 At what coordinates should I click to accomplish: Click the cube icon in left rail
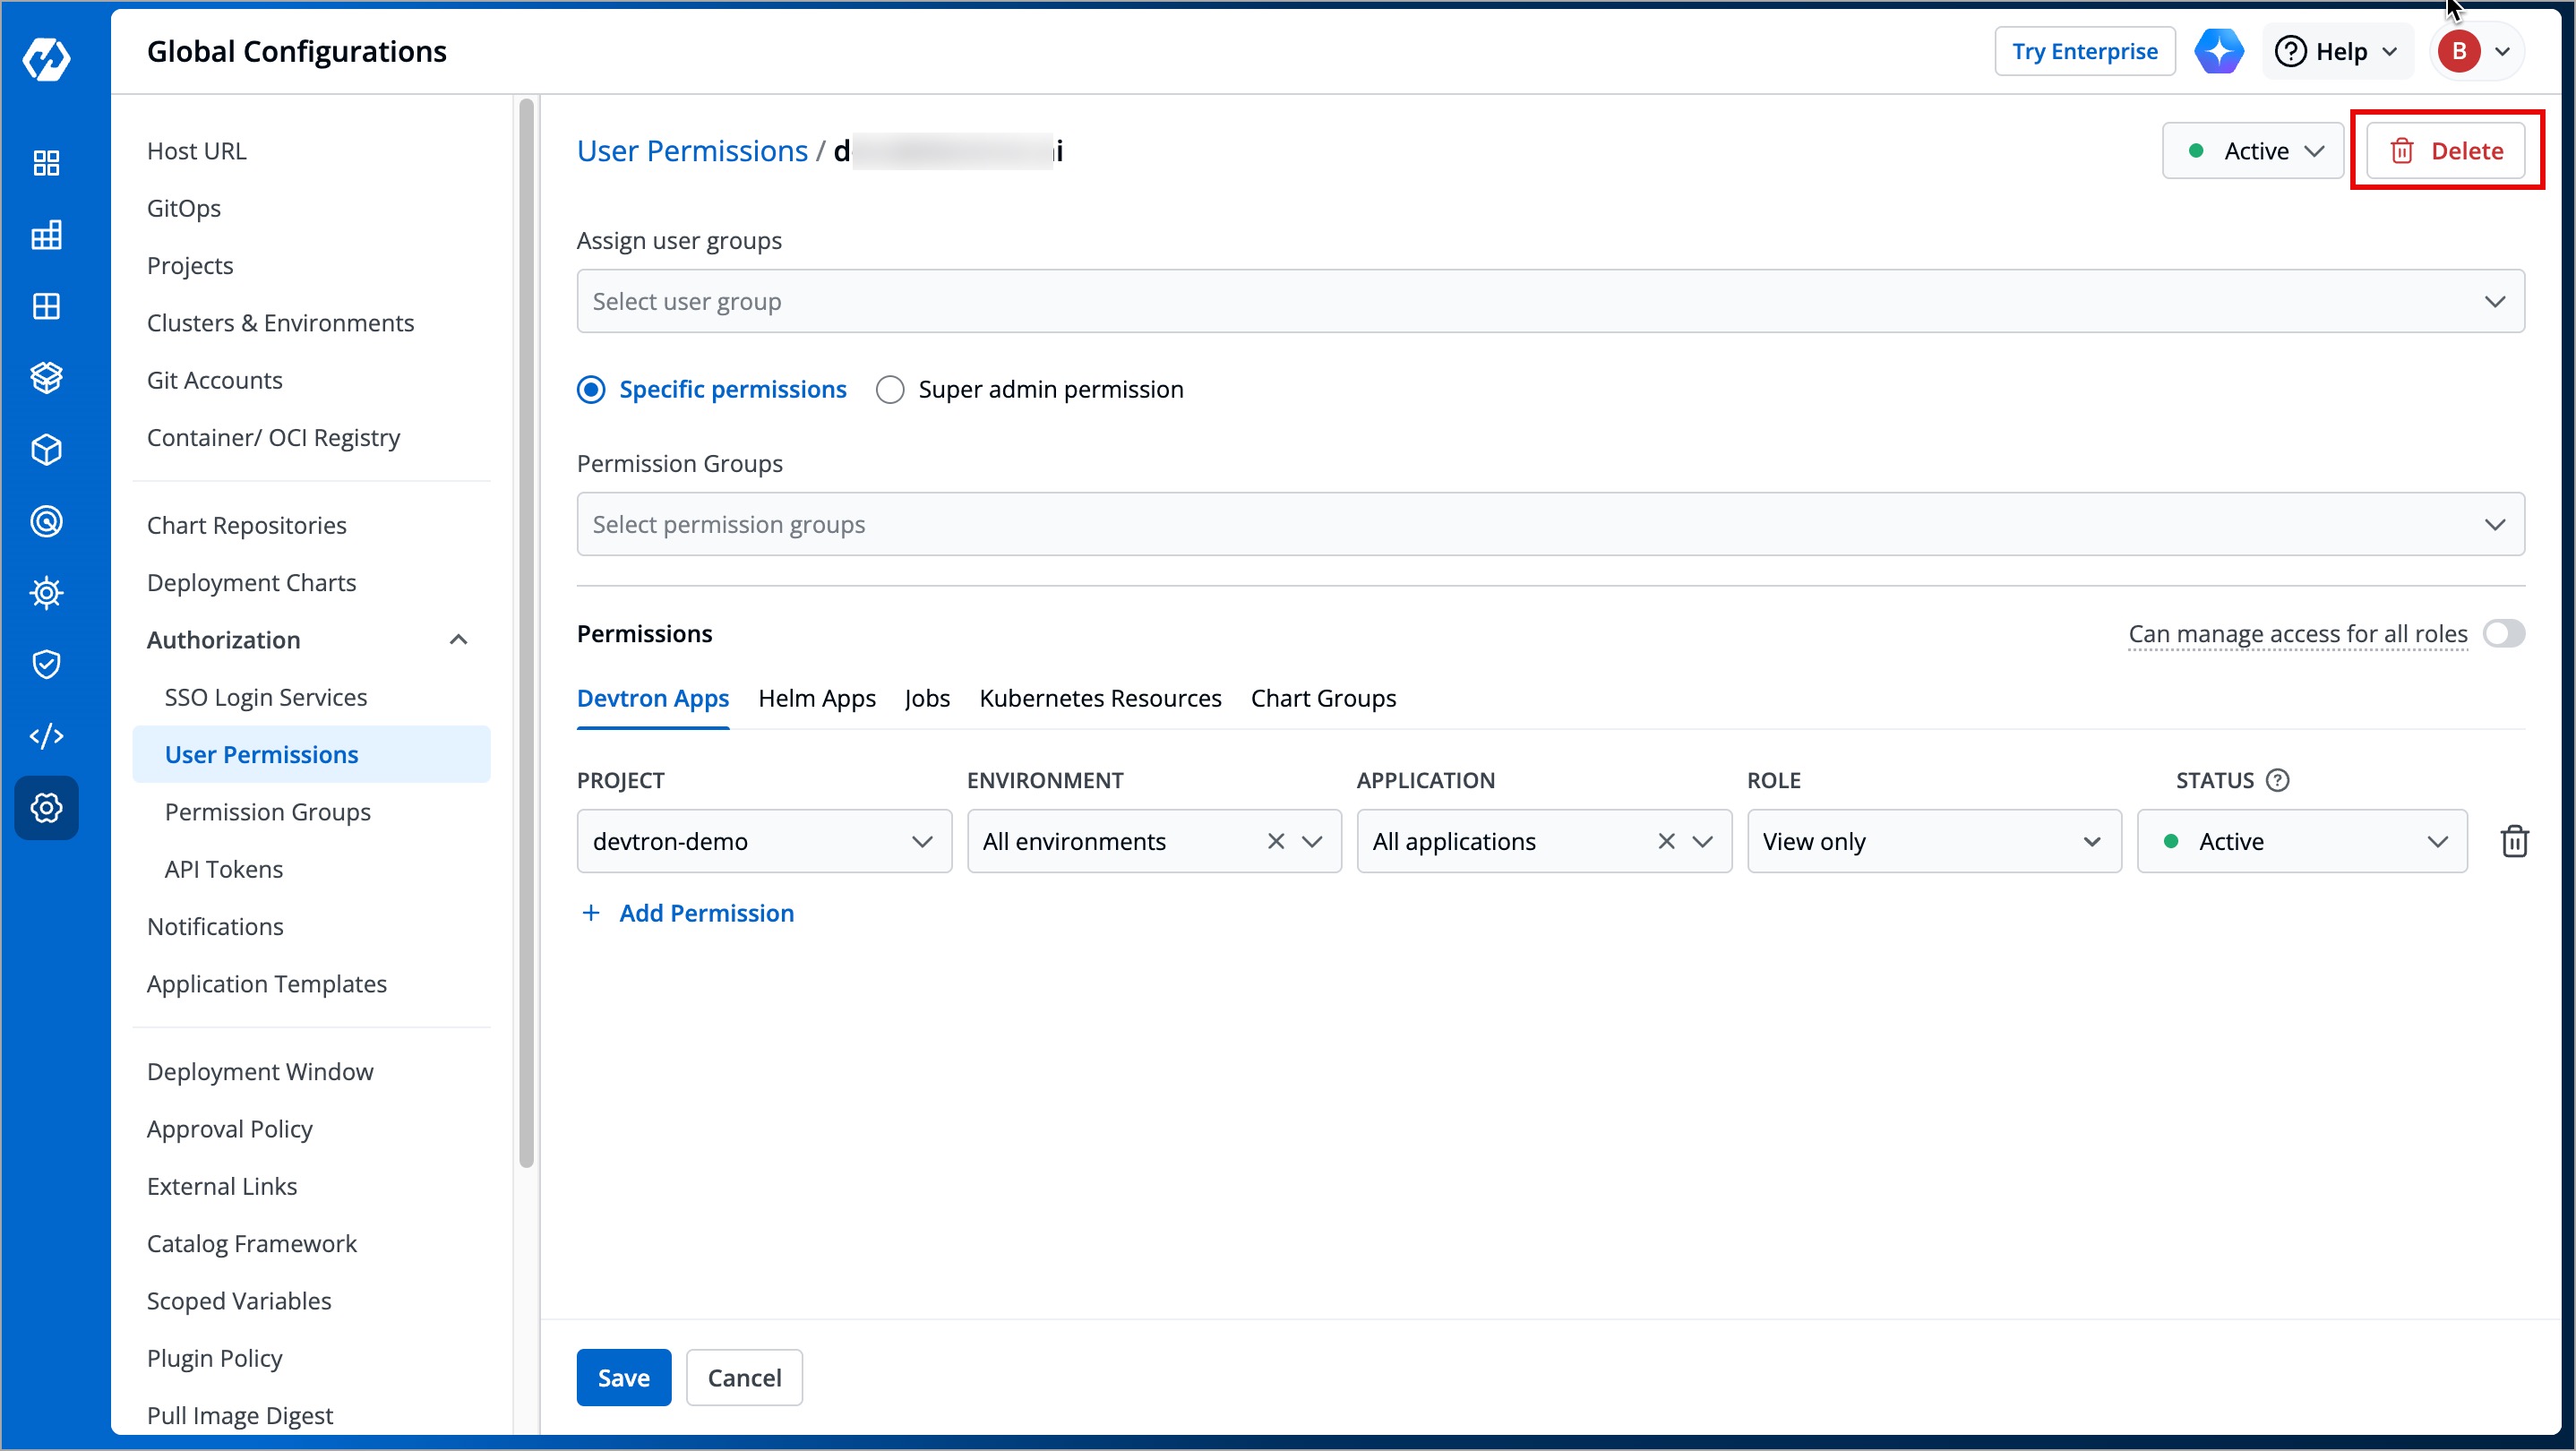click(x=46, y=450)
